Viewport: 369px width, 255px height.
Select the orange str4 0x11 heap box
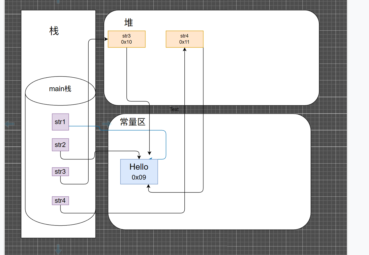[x=184, y=39]
